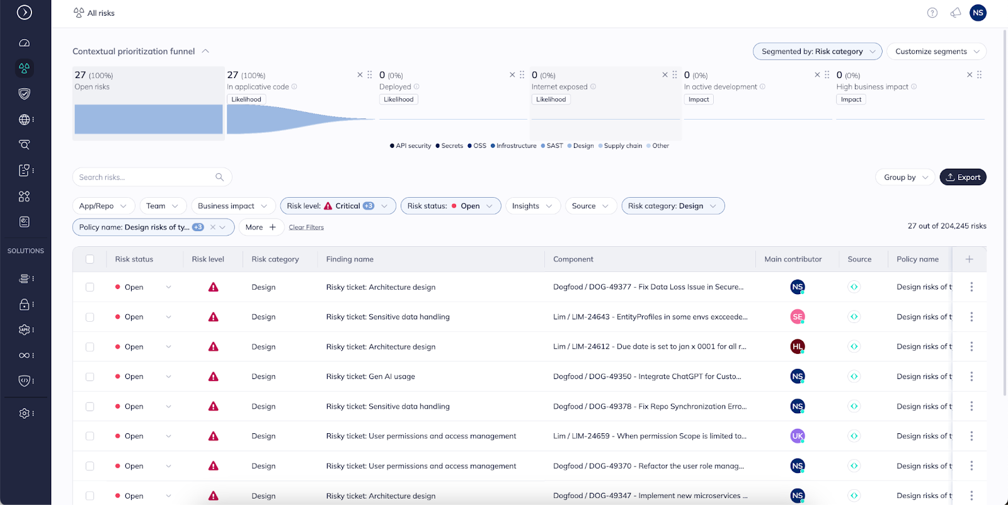Image resolution: width=1008 pixels, height=505 pixels.
Task: Toggle the select all risks checkbox
Action: (90, 259)
